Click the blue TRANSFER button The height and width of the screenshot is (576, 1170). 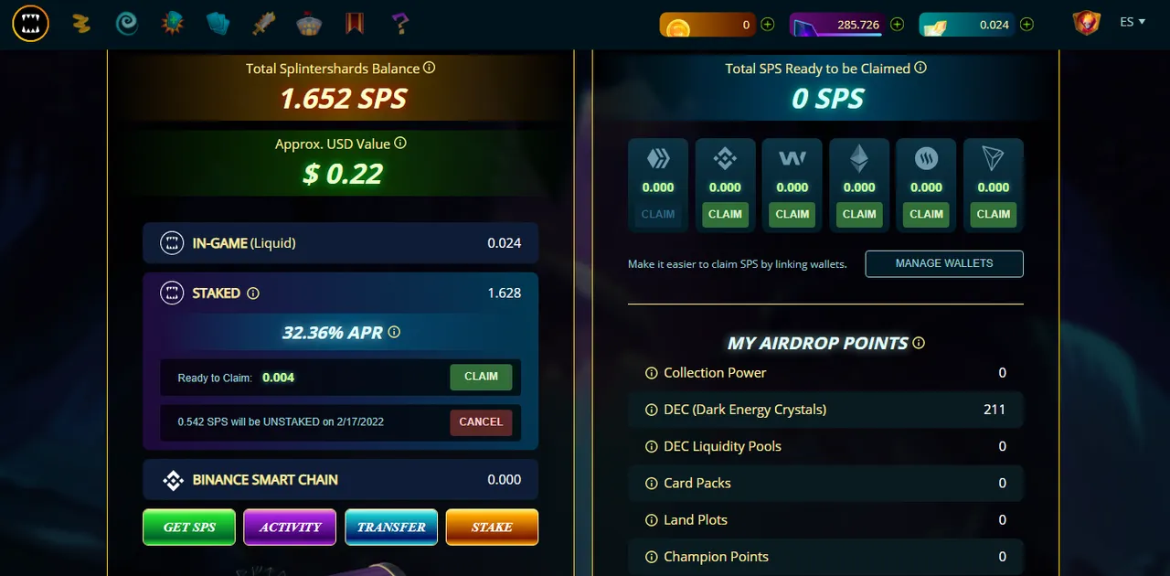(x=391, y=528)
